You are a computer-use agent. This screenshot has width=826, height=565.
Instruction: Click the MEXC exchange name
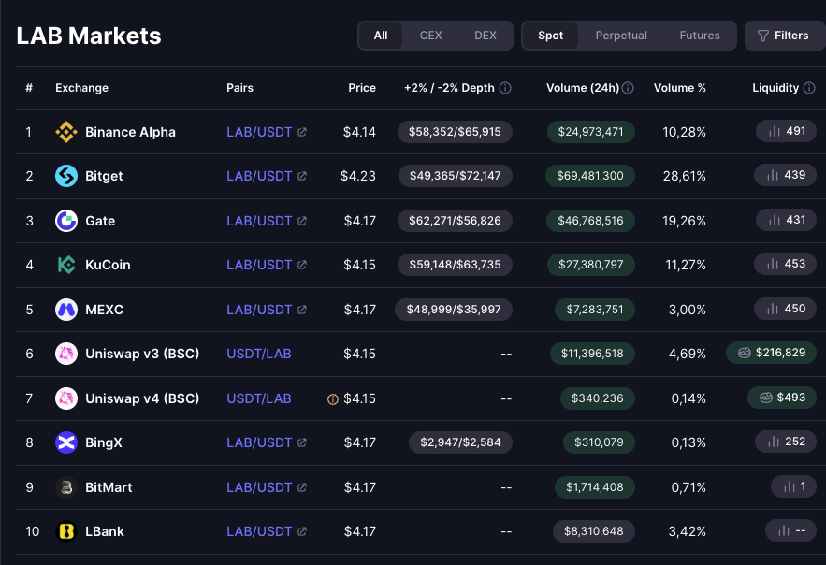click(x=105, y=310)
